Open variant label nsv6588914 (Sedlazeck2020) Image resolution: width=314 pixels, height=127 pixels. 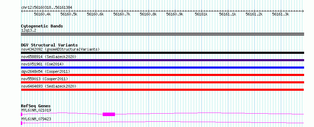coord(49,57)
